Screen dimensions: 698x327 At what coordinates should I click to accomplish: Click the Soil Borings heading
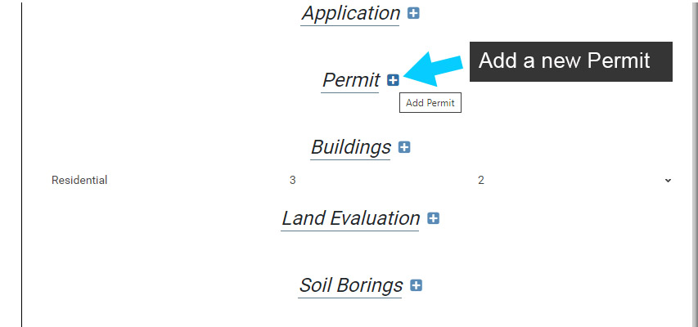[350, 285]
